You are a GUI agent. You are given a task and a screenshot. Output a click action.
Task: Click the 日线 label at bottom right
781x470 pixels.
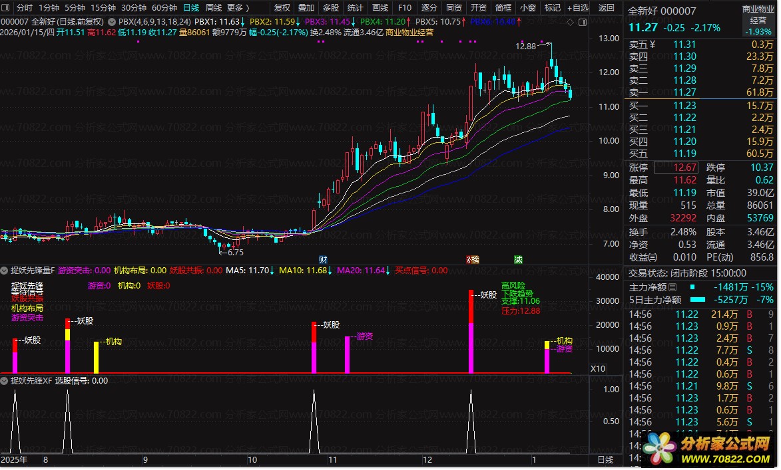coord(605,460)
